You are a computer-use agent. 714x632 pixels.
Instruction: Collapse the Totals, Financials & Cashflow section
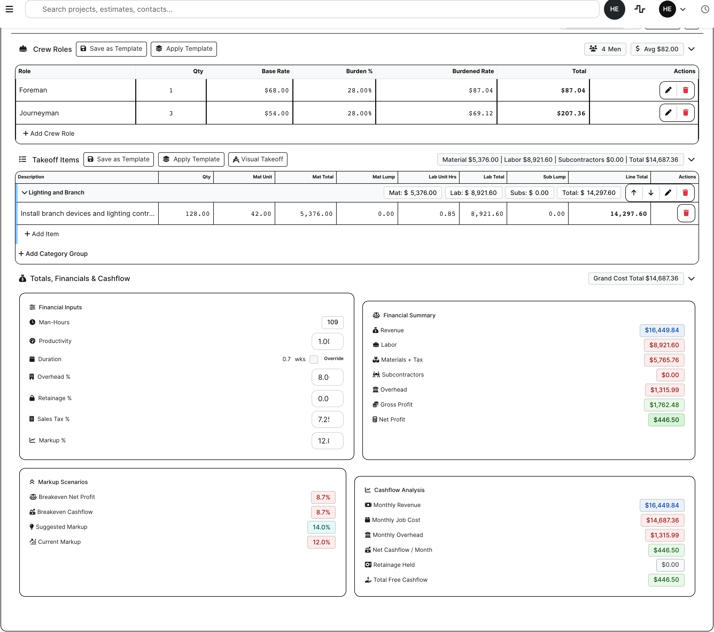tap(691, 279)
